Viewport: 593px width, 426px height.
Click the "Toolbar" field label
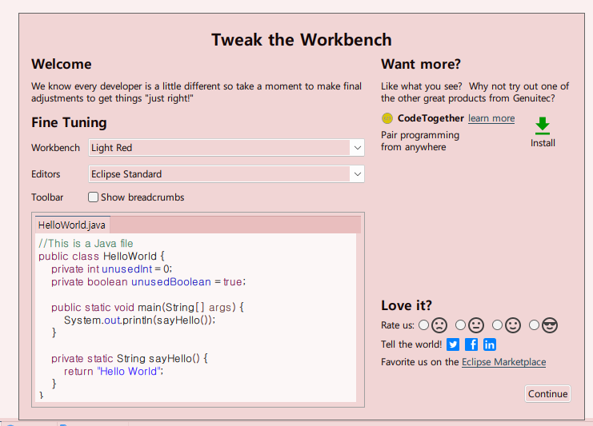[x=47, y=197]
